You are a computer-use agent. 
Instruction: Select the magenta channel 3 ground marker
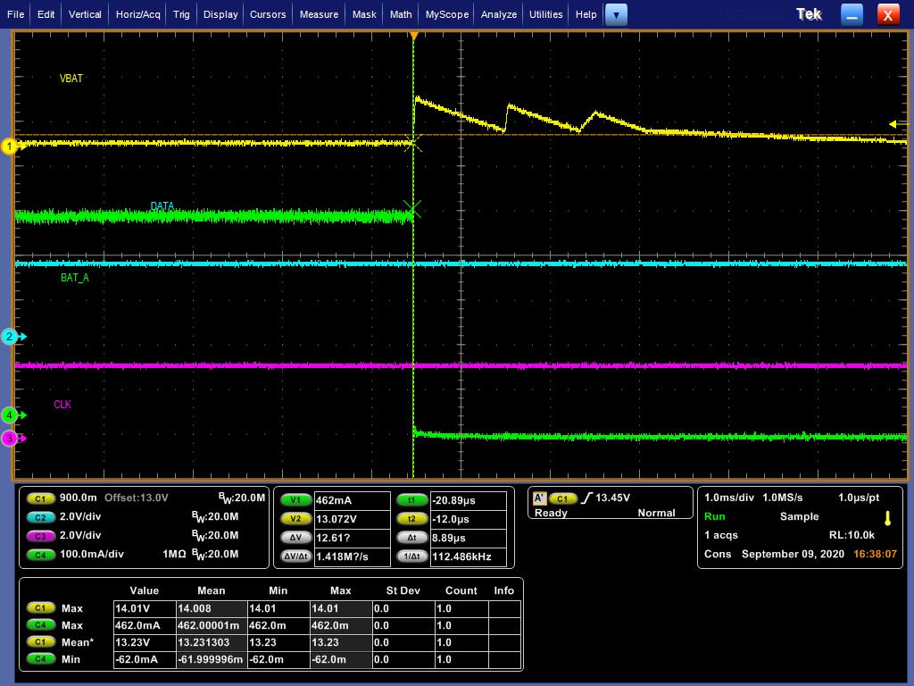[x=10, y=439]
